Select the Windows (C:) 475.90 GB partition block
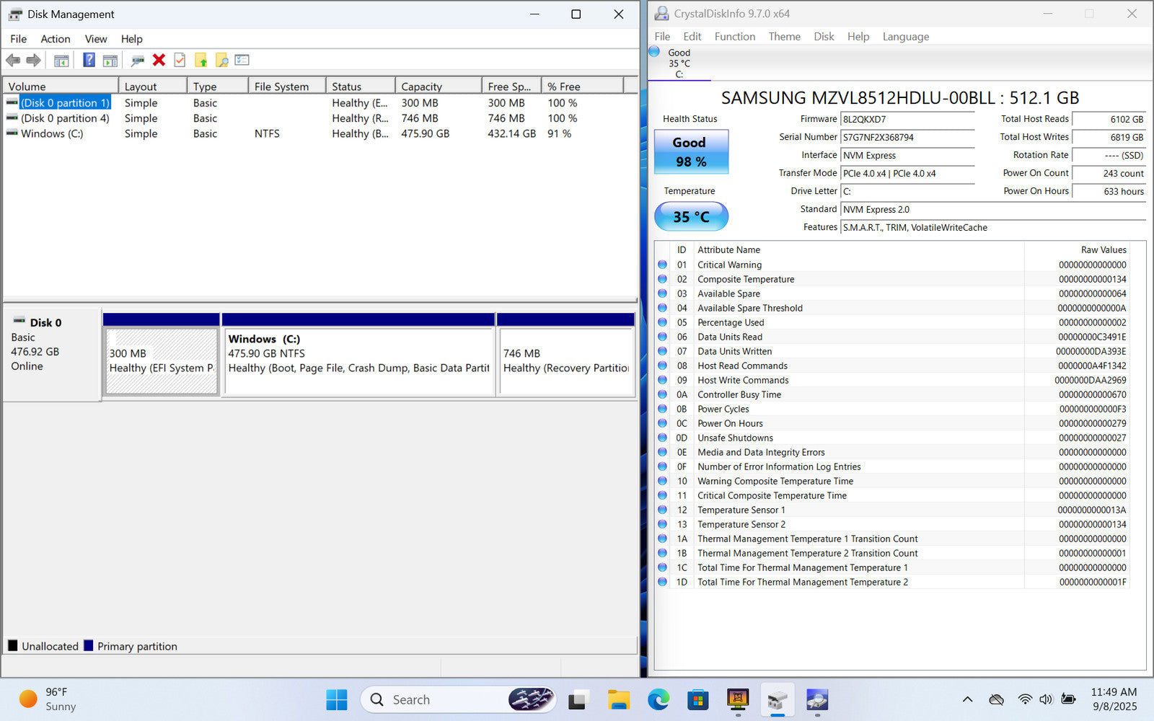 tap(358, 355)
